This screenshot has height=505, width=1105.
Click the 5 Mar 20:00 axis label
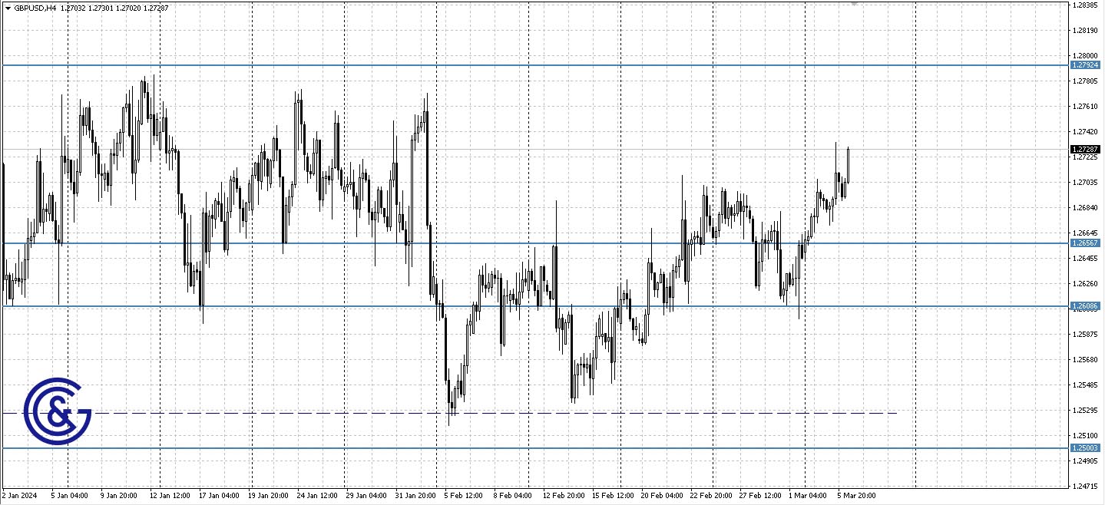point(855,496)
